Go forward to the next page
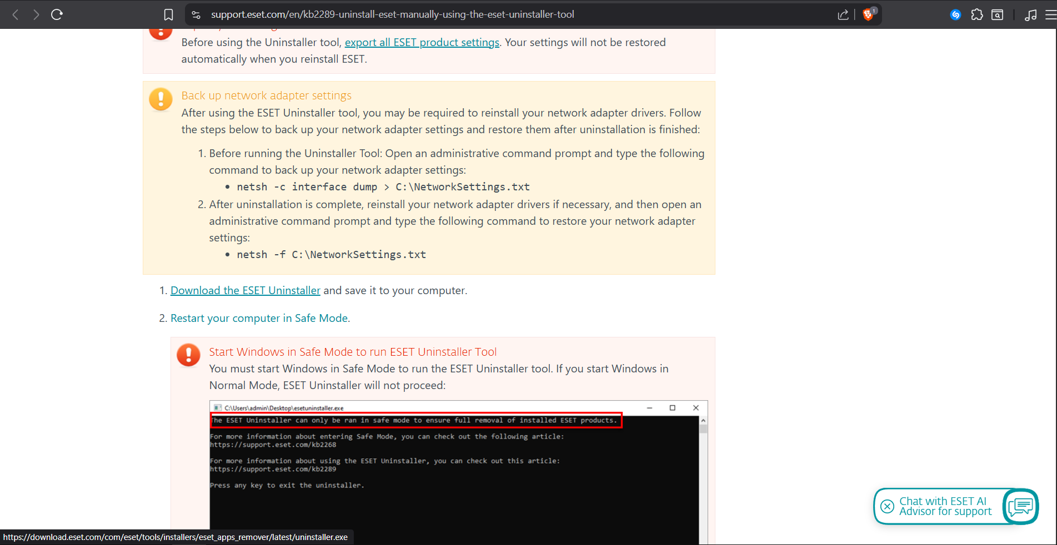The height and width of the screenshot is (545, 1057). coord(36,15)
